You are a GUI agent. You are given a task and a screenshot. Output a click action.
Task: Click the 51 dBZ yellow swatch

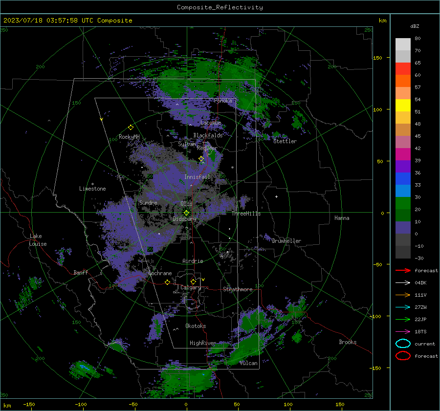pos(403,105)
